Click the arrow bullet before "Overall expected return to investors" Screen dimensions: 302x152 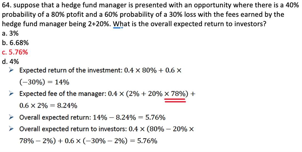click(x=11, y=129)
